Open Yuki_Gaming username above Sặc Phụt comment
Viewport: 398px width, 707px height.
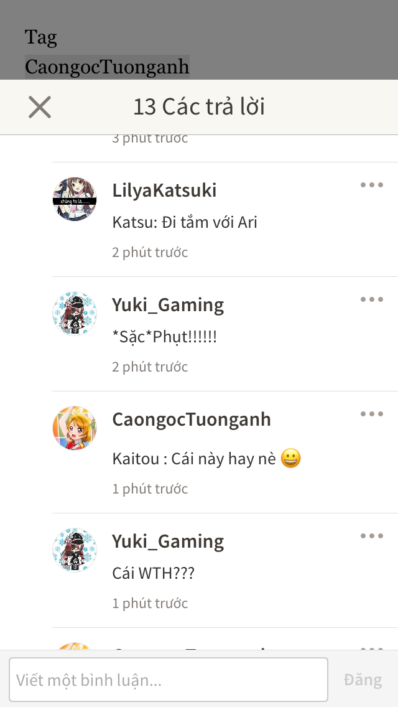[x=168, y=305]
